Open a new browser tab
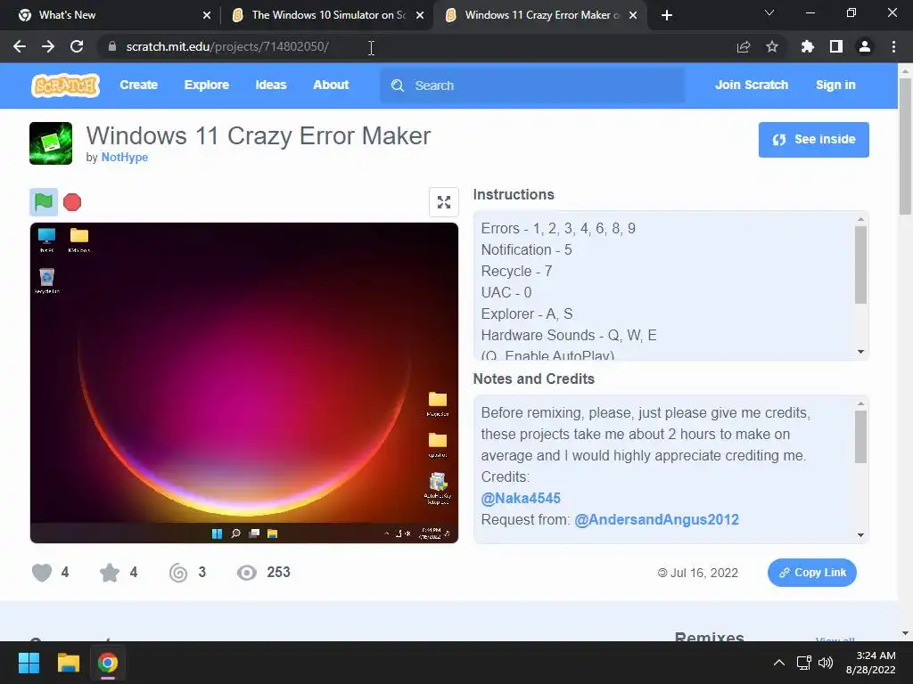Viewport: 913px width, 684px height. (667, 15)
